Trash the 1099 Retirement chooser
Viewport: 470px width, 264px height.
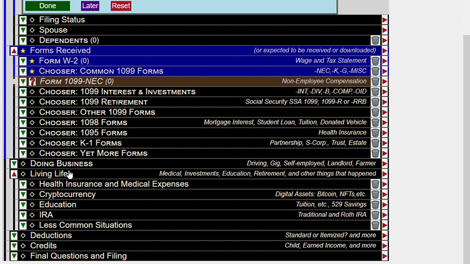tap(375, 102)
